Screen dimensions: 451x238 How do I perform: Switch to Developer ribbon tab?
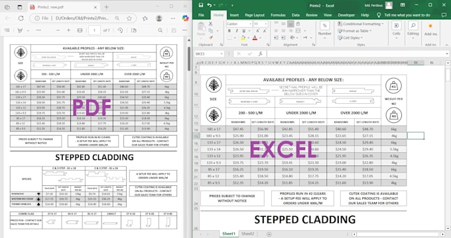coord(346,15)
